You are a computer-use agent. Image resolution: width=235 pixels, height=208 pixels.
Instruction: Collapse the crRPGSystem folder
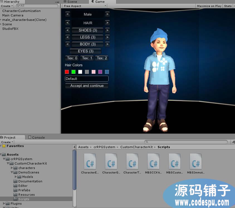click(4, 159)
